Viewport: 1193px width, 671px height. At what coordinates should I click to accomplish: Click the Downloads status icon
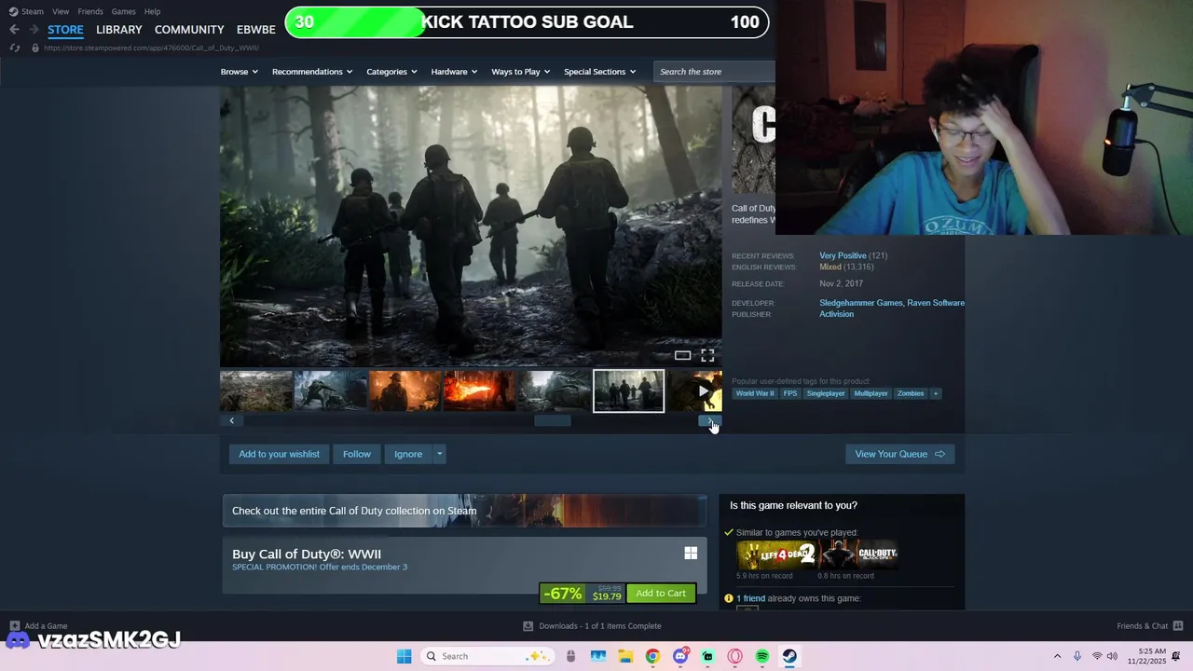pos(528,626)
